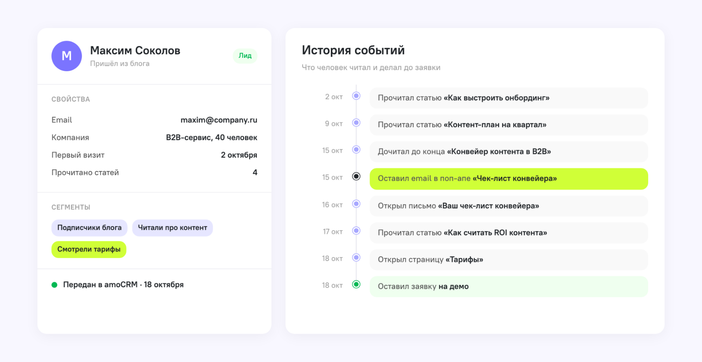
Task: Select the 'Смотрели тарифы' highlighted segment tag
Action: point(89,250)
